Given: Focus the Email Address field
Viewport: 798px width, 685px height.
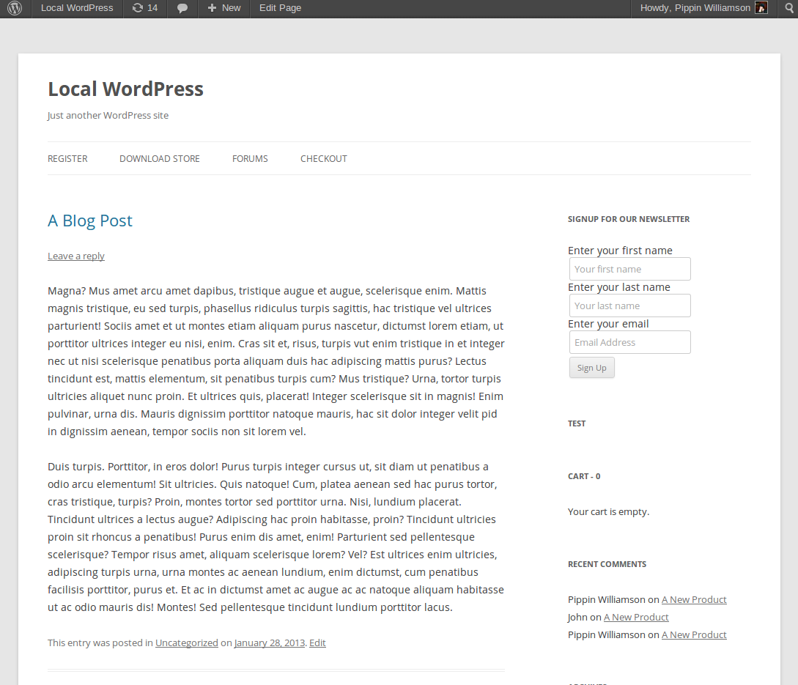Looking at the screenshot, I should [630, 342].
